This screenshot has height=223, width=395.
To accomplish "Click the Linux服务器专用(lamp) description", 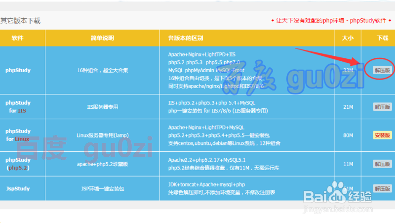I will tap(103, 135).
